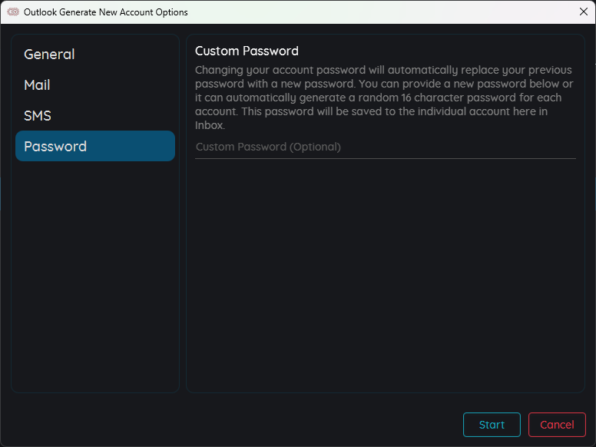
Task: Open the General settings tab
Action: click(95, 55)
